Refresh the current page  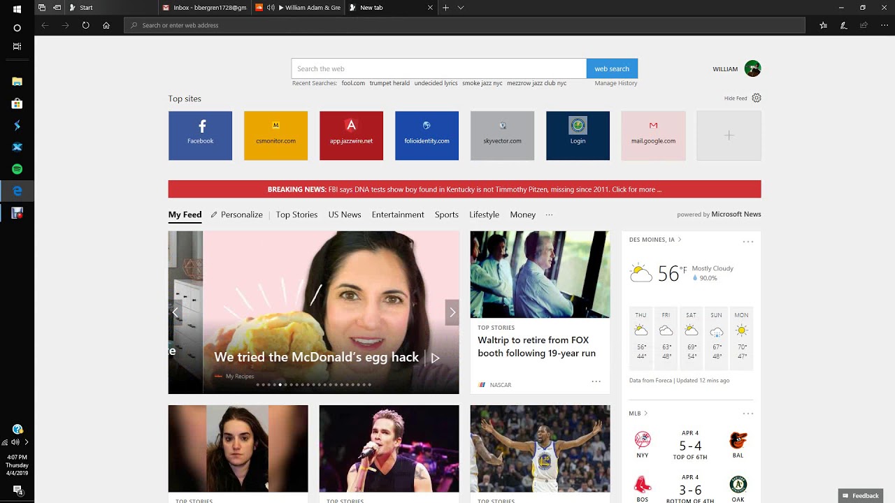coord(85,25)
